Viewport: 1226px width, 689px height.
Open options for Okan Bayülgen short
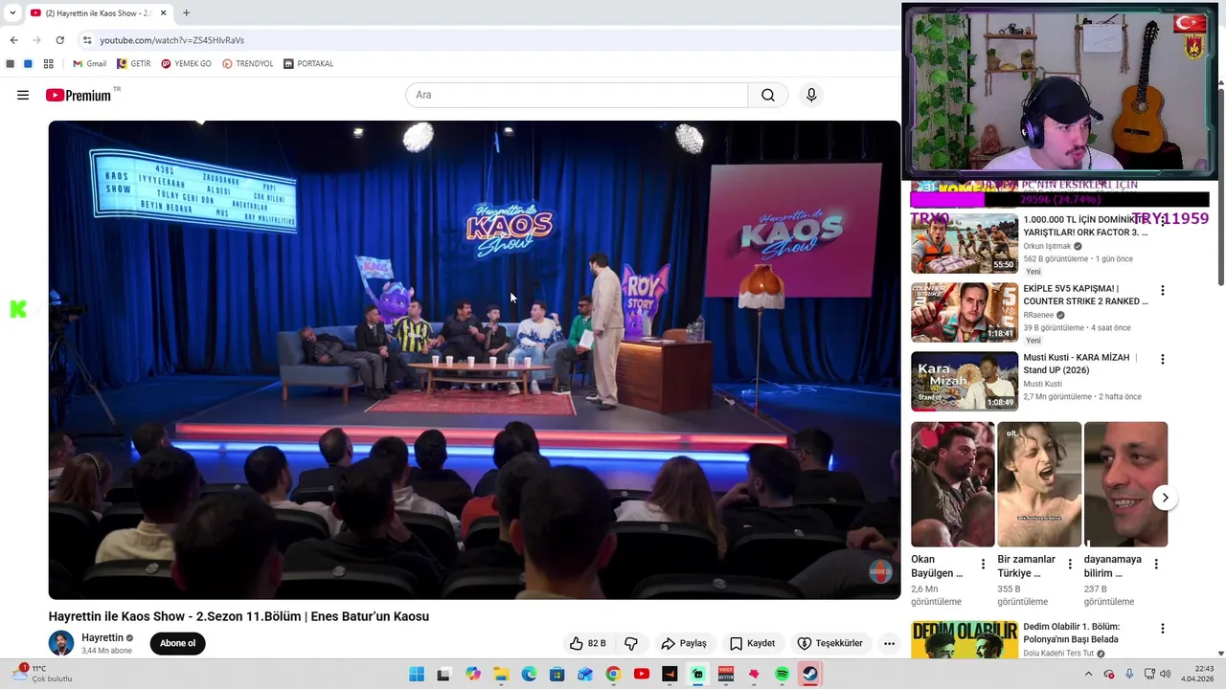[983, 565]
